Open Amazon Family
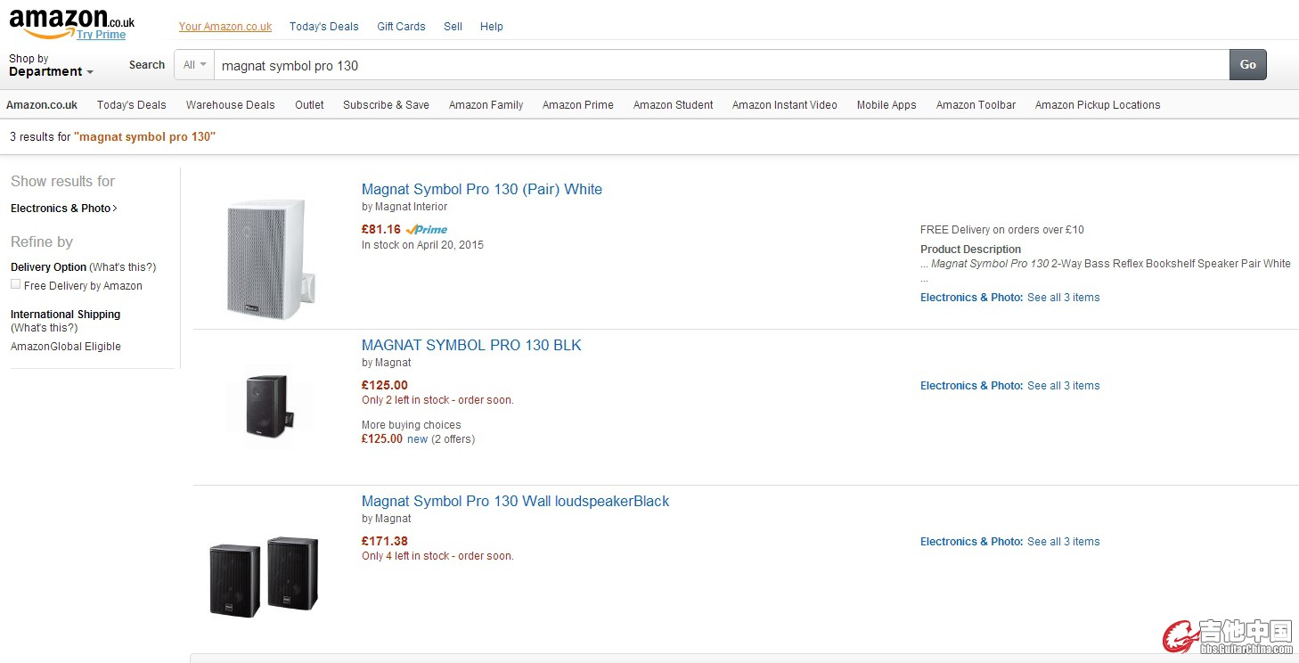The image size is (1299, 663). (486, 104)
